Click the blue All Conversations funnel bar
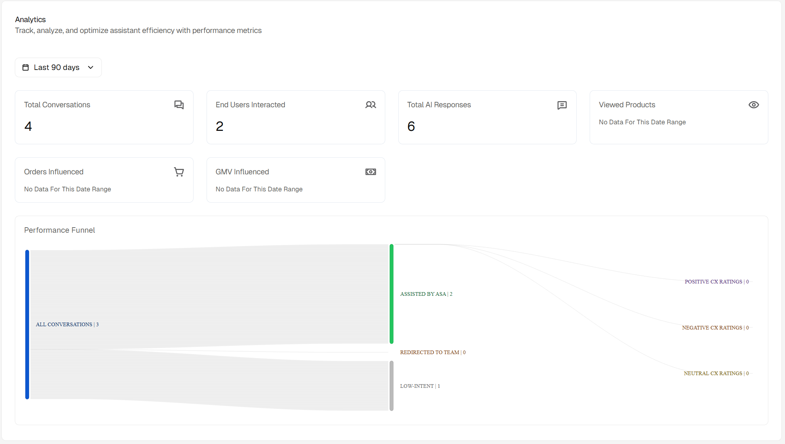785x444 pixels. point(27,324)
